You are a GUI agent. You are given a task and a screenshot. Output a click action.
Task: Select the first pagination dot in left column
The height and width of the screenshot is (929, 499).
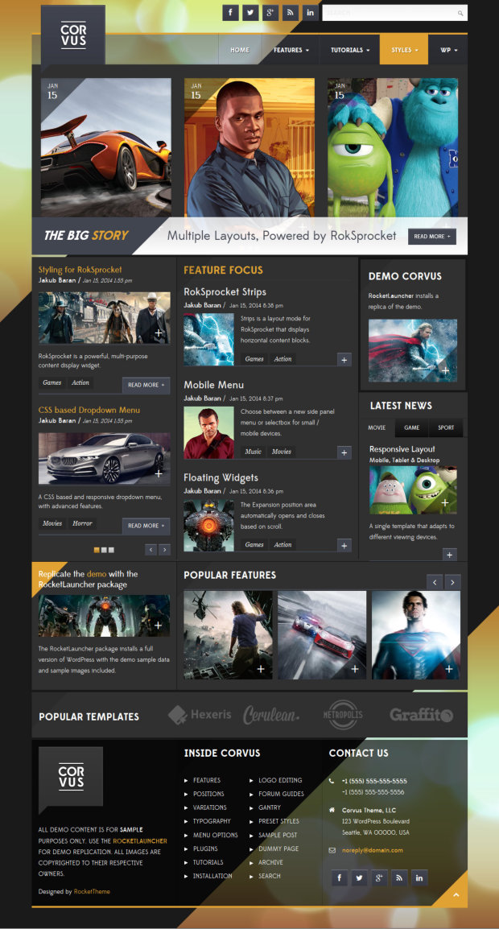(97, 550)
